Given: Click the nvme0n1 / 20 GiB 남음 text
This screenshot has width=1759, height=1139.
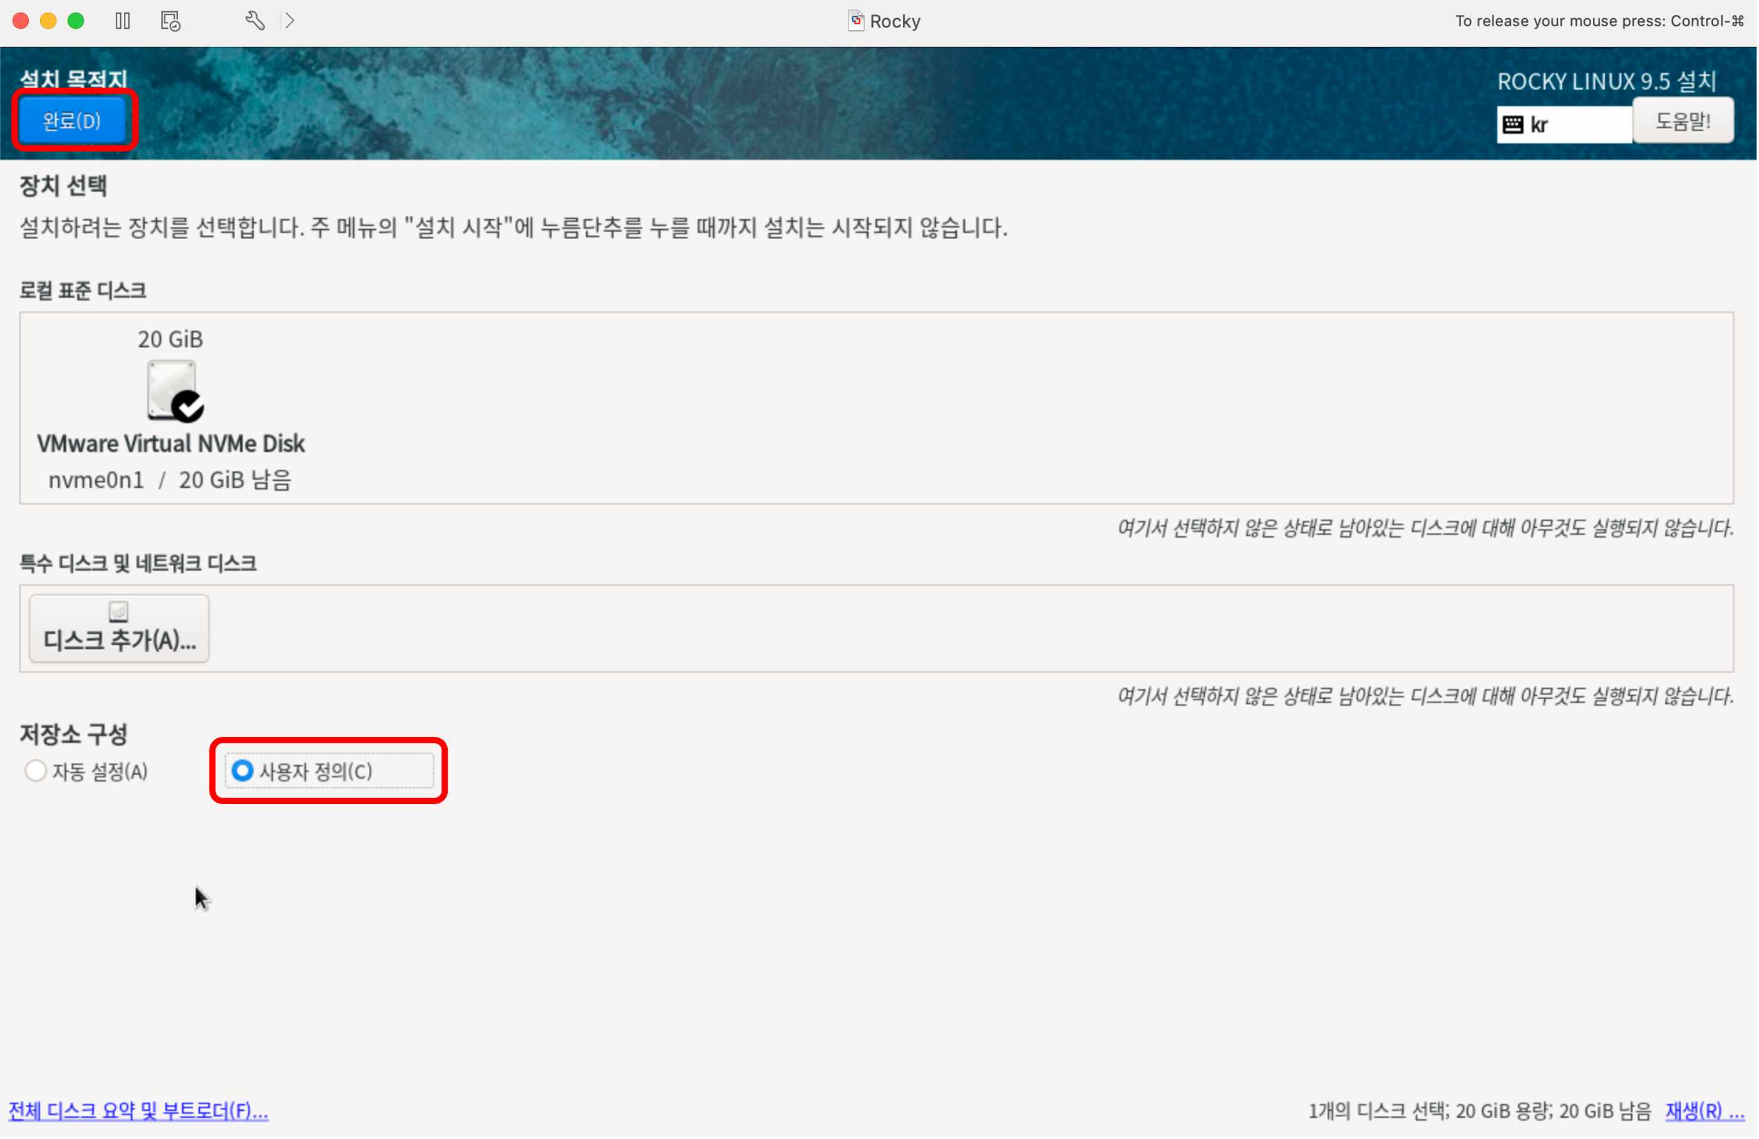Looking at the screenshot, I should click(170, 480).
